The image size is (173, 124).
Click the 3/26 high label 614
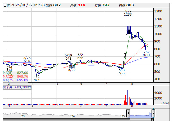(x=27, y=61)
